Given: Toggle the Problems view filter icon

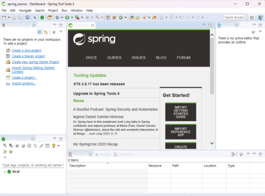Looking at the screenshot, I should pyautogui.click(x=233, y=154).
